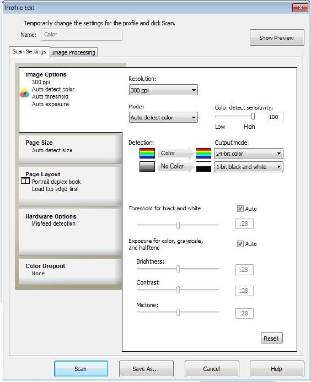Open the Mode Auto detect color dropdown

[x=163, y=117]
